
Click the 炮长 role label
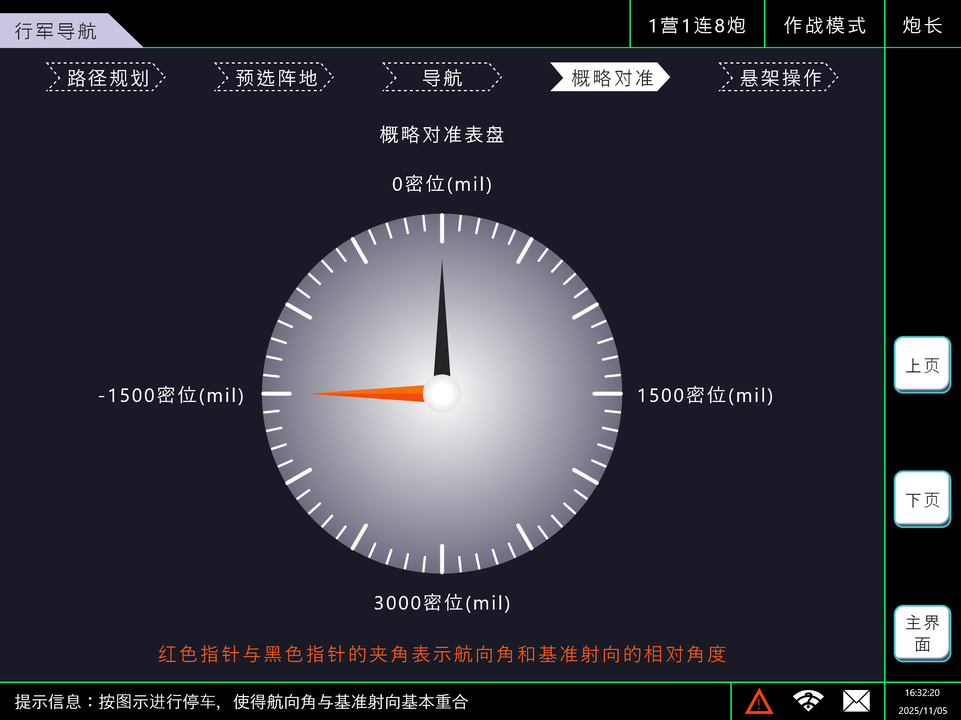922,25
